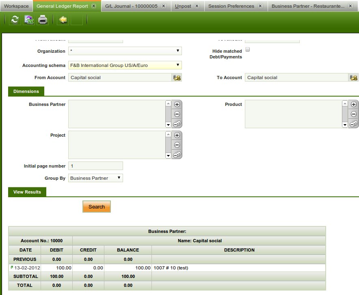The height and width of the screenshot is (295, 359).
Task: Expand the Accounting schema dropdown
Action: pyautogui.click(x=125, y=65)
